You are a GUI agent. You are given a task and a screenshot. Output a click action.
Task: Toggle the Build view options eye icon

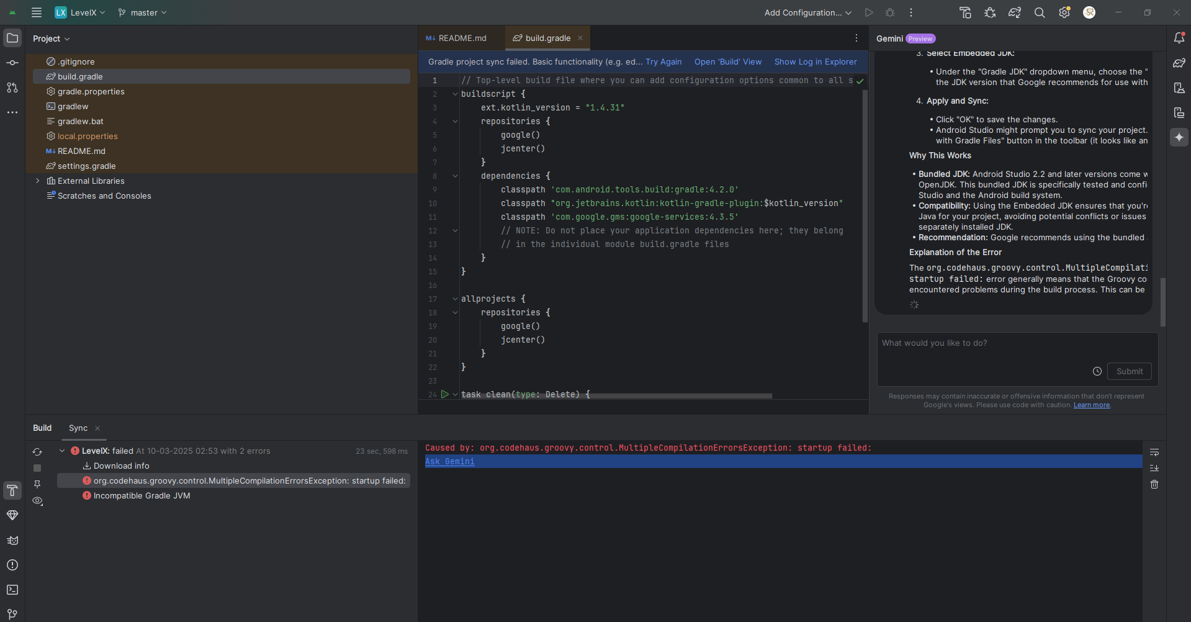pyautogui.click(x=37, y=500)
